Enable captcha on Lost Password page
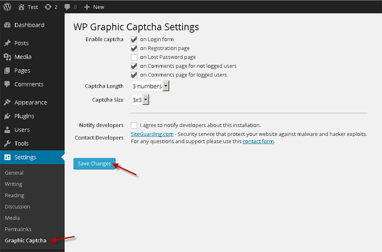Image resolution: width=382 pixels, height=252 pixels. (134, 57)
